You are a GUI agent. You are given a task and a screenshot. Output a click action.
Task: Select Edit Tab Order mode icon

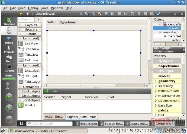[x=106, y=14]
